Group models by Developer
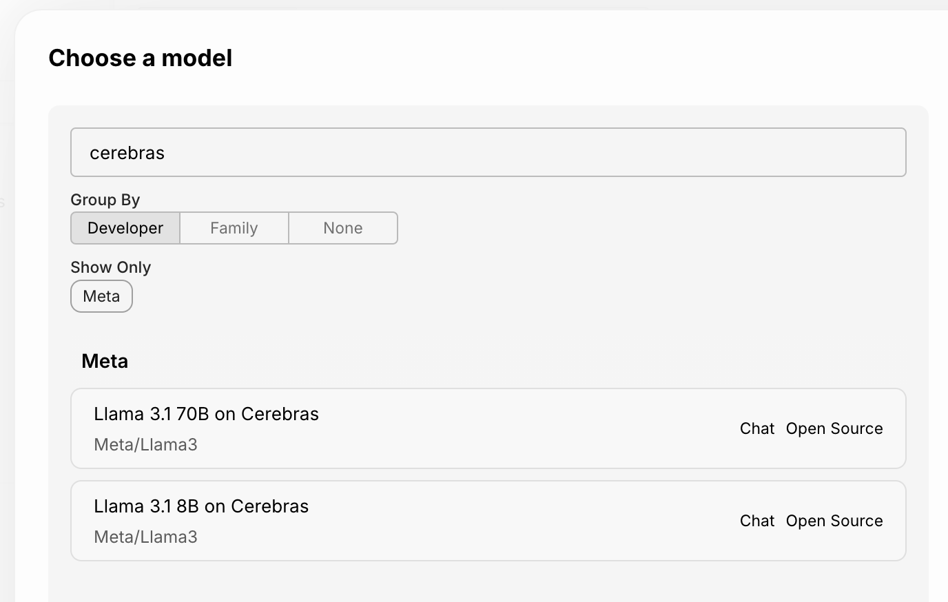Image resolution: width=948 pixels, height=602 pixels. click(x=125, y=228)
